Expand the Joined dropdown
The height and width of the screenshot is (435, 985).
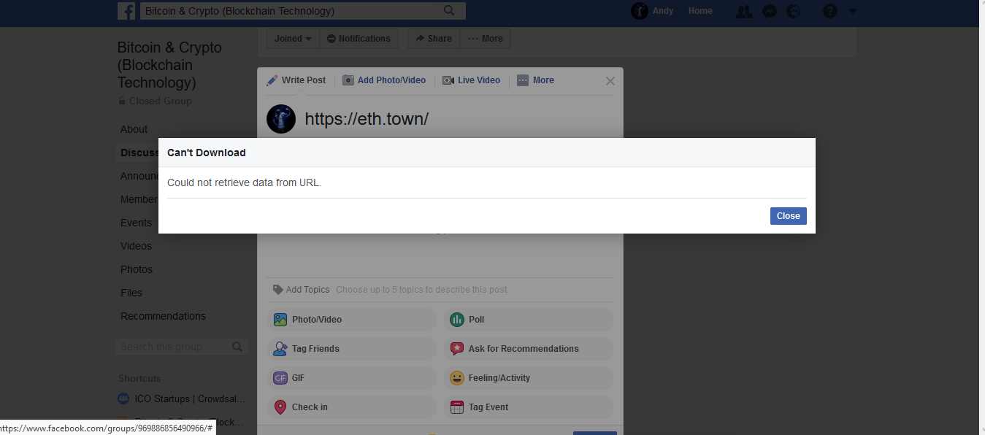293,39
